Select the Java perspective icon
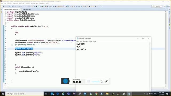This screenshot has height=96, width=171. tap(167, 6)
